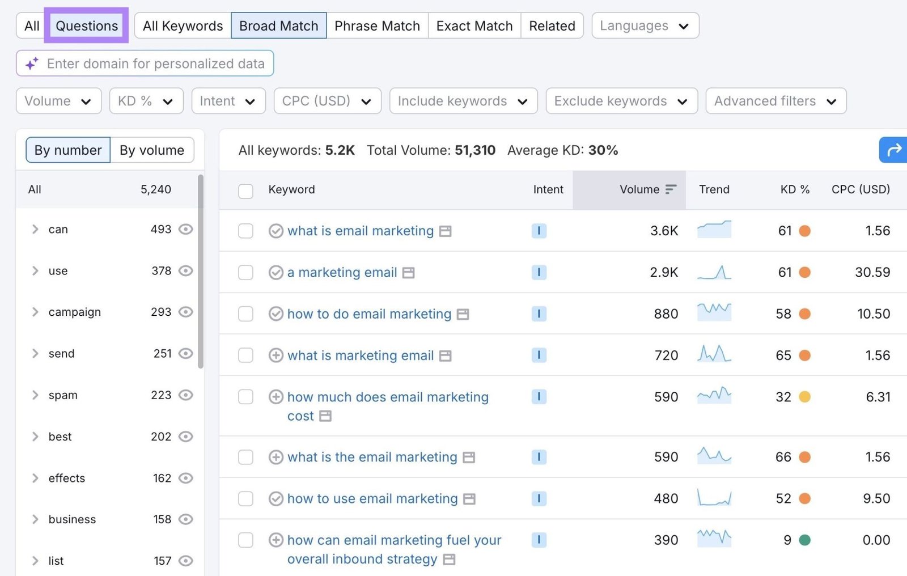Click the keyword groups panel scrollbar

tap(201, 272)
